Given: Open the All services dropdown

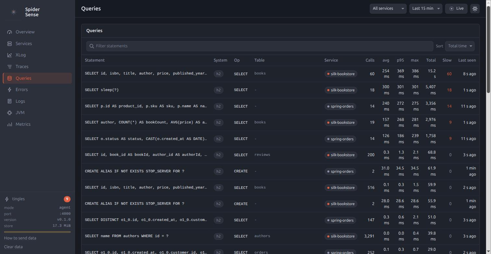Looking at the screenshot, I should tap(388, 8).
